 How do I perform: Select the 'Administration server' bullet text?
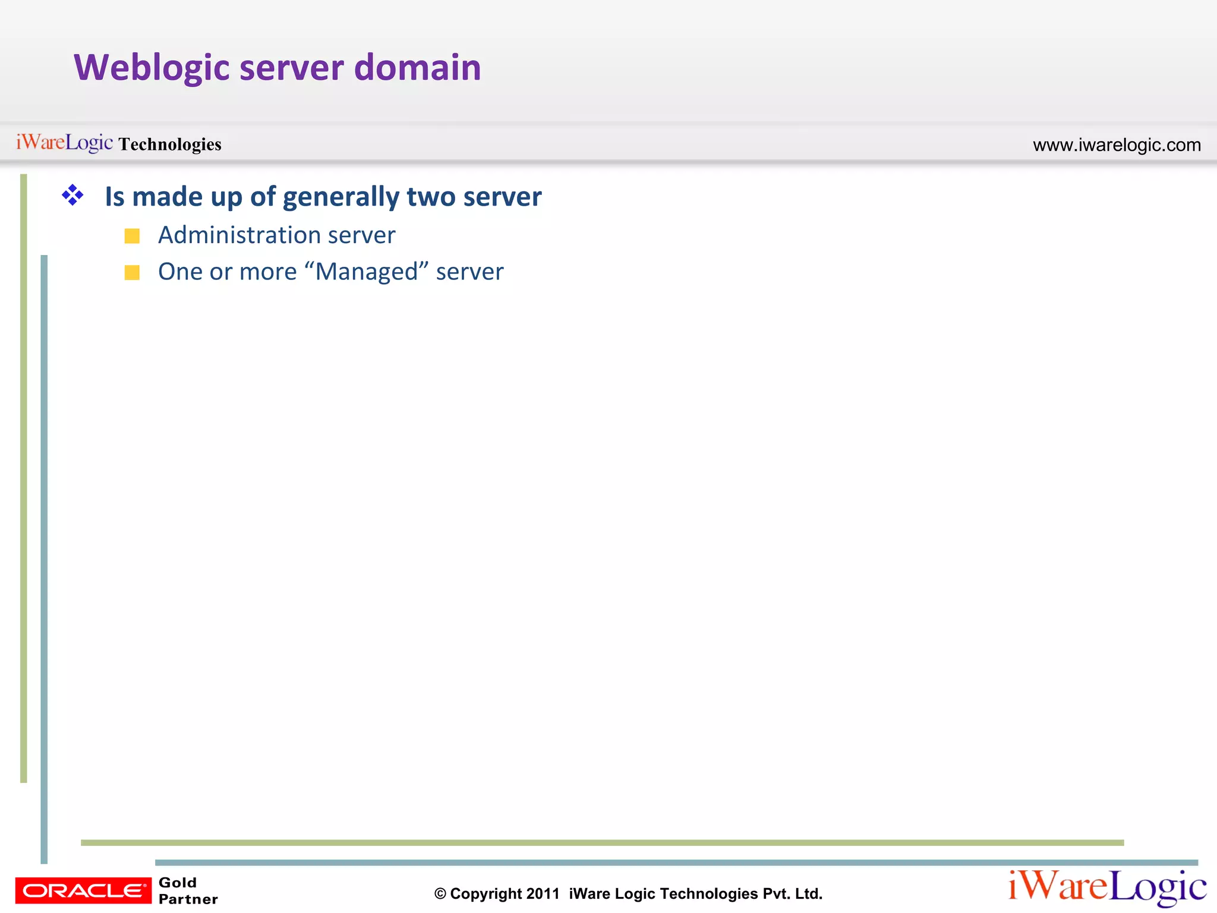click(x=276, y=235)
